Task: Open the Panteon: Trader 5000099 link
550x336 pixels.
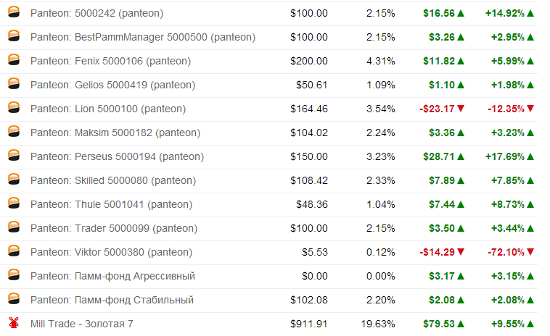Action: 114,228
